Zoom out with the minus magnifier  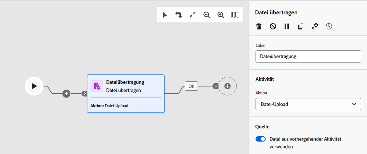(207, 15)
